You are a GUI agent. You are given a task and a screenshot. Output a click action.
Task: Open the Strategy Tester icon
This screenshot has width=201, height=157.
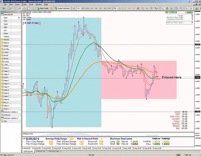coord(33,8)
